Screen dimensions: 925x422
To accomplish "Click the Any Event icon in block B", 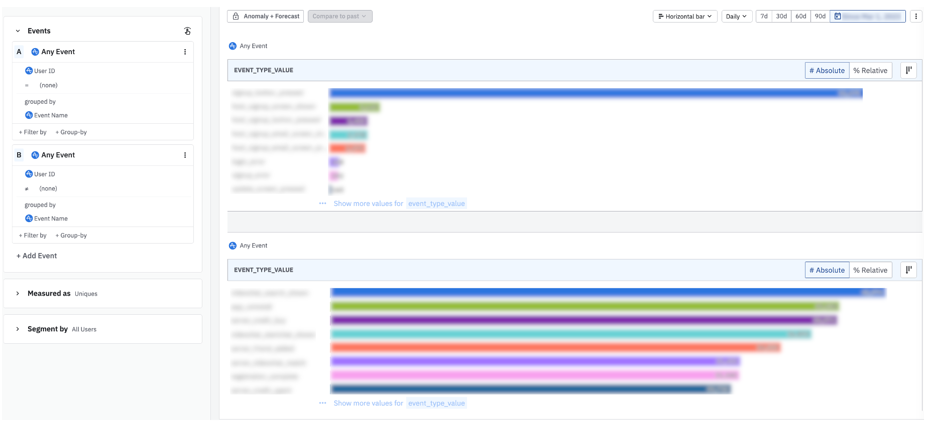I will click(35, 155).
